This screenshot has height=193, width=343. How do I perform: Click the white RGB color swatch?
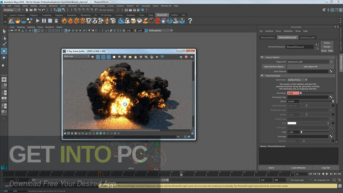point(292,123)
